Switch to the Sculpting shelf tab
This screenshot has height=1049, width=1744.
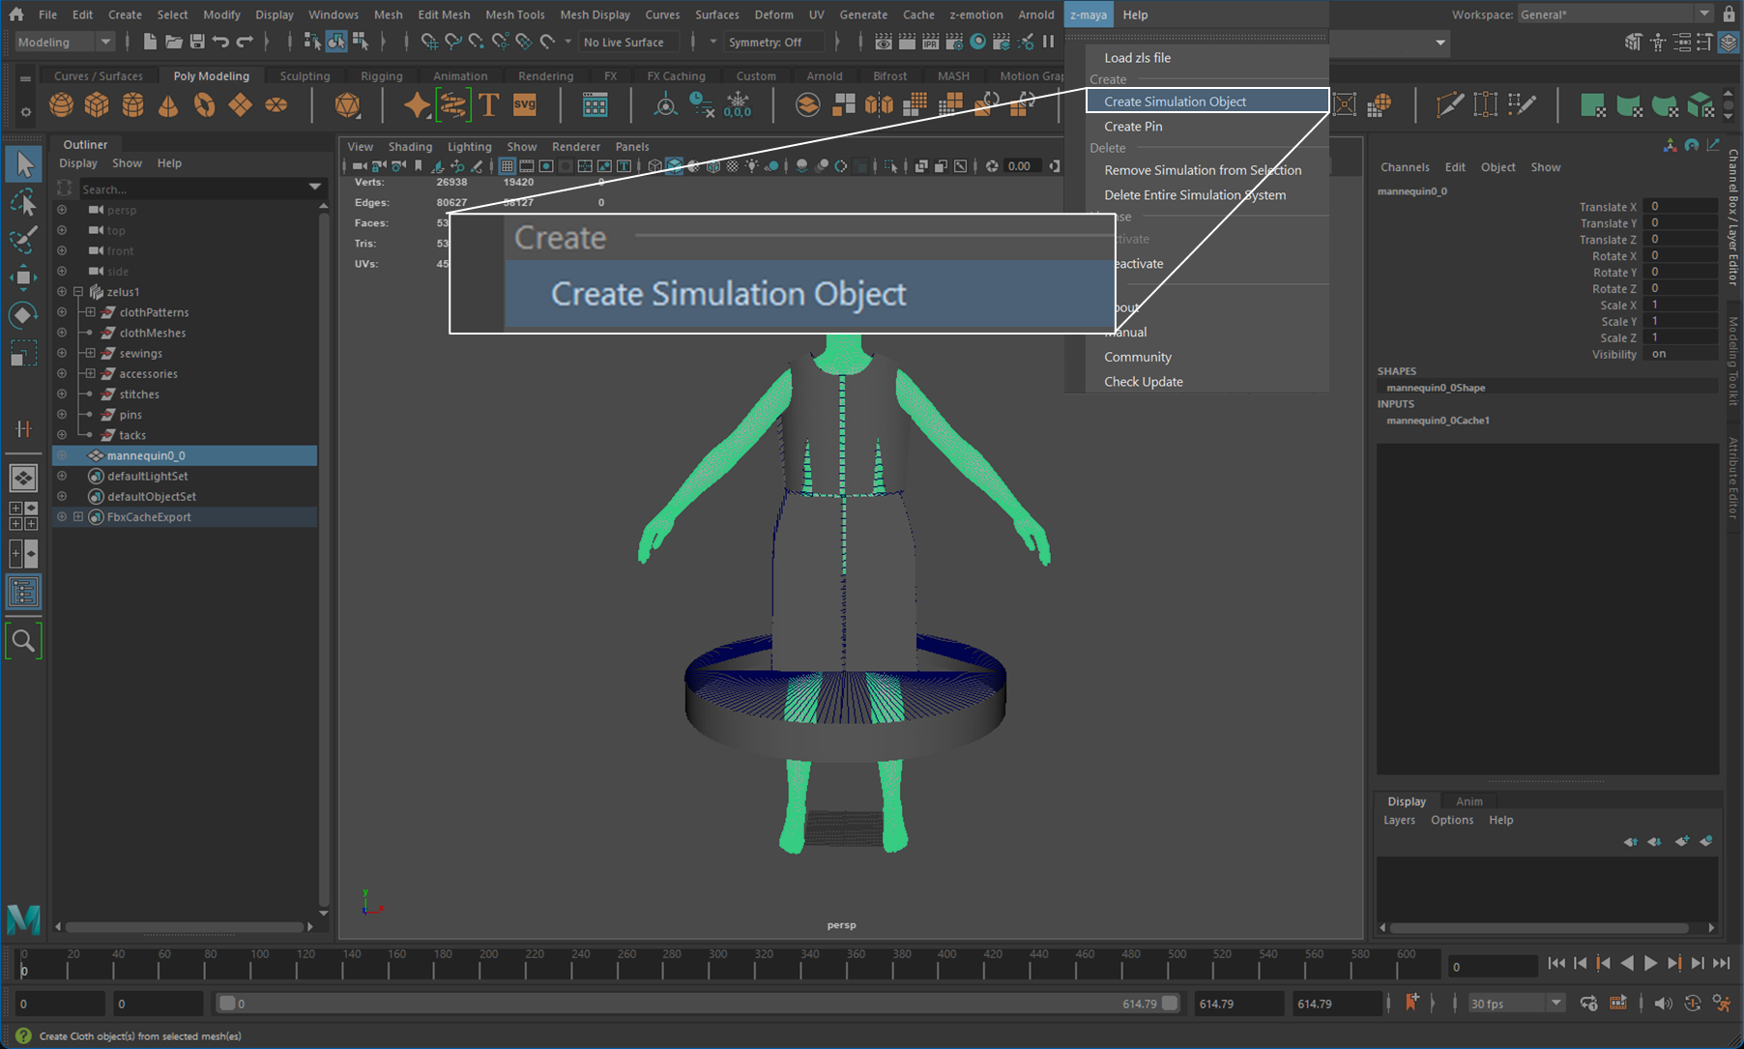[305, 76]
